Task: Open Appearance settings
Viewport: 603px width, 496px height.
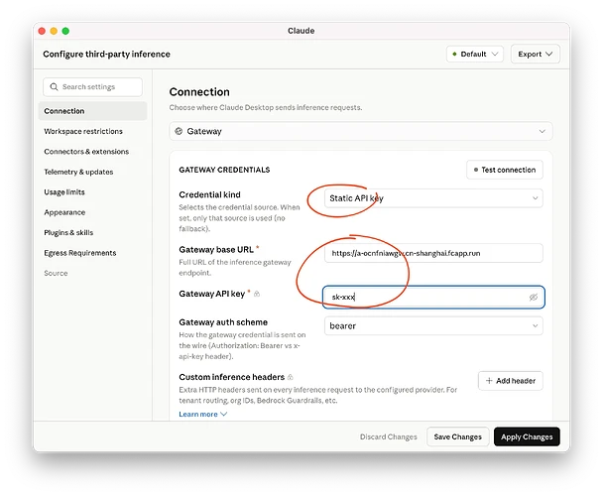Action: (64, 212)
